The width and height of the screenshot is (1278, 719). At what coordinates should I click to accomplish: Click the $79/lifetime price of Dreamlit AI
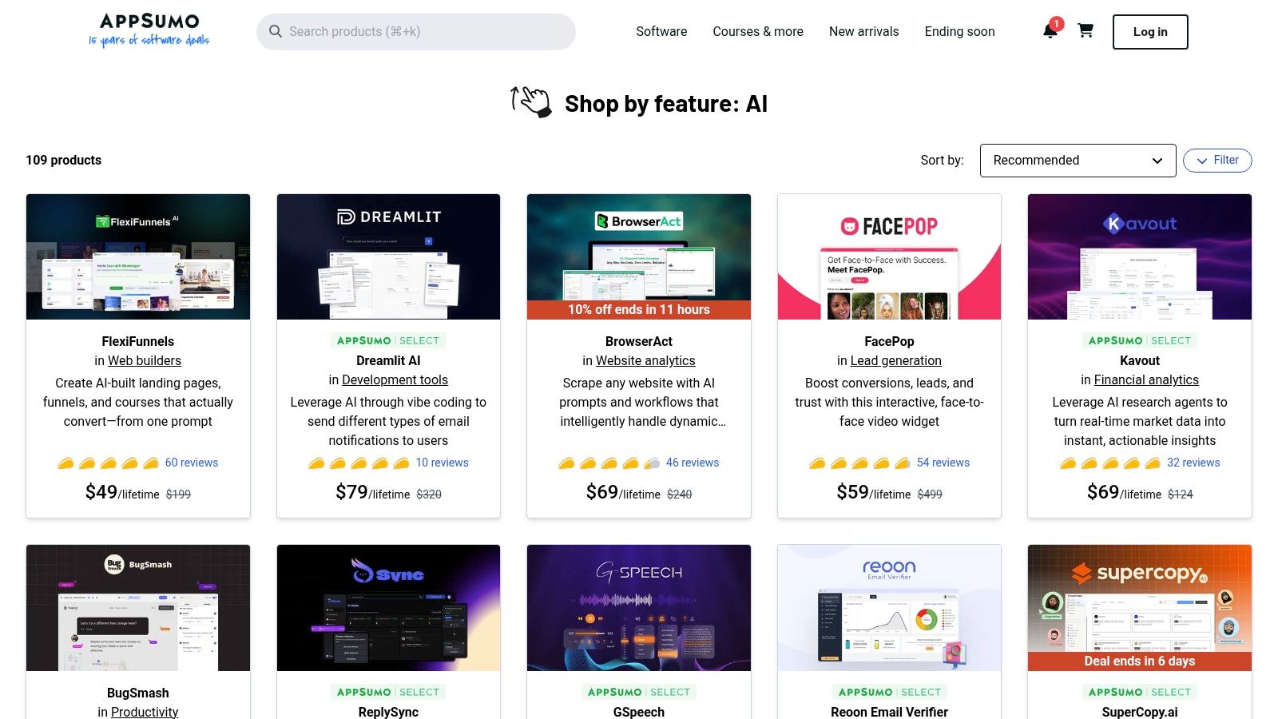pos(373,493)
